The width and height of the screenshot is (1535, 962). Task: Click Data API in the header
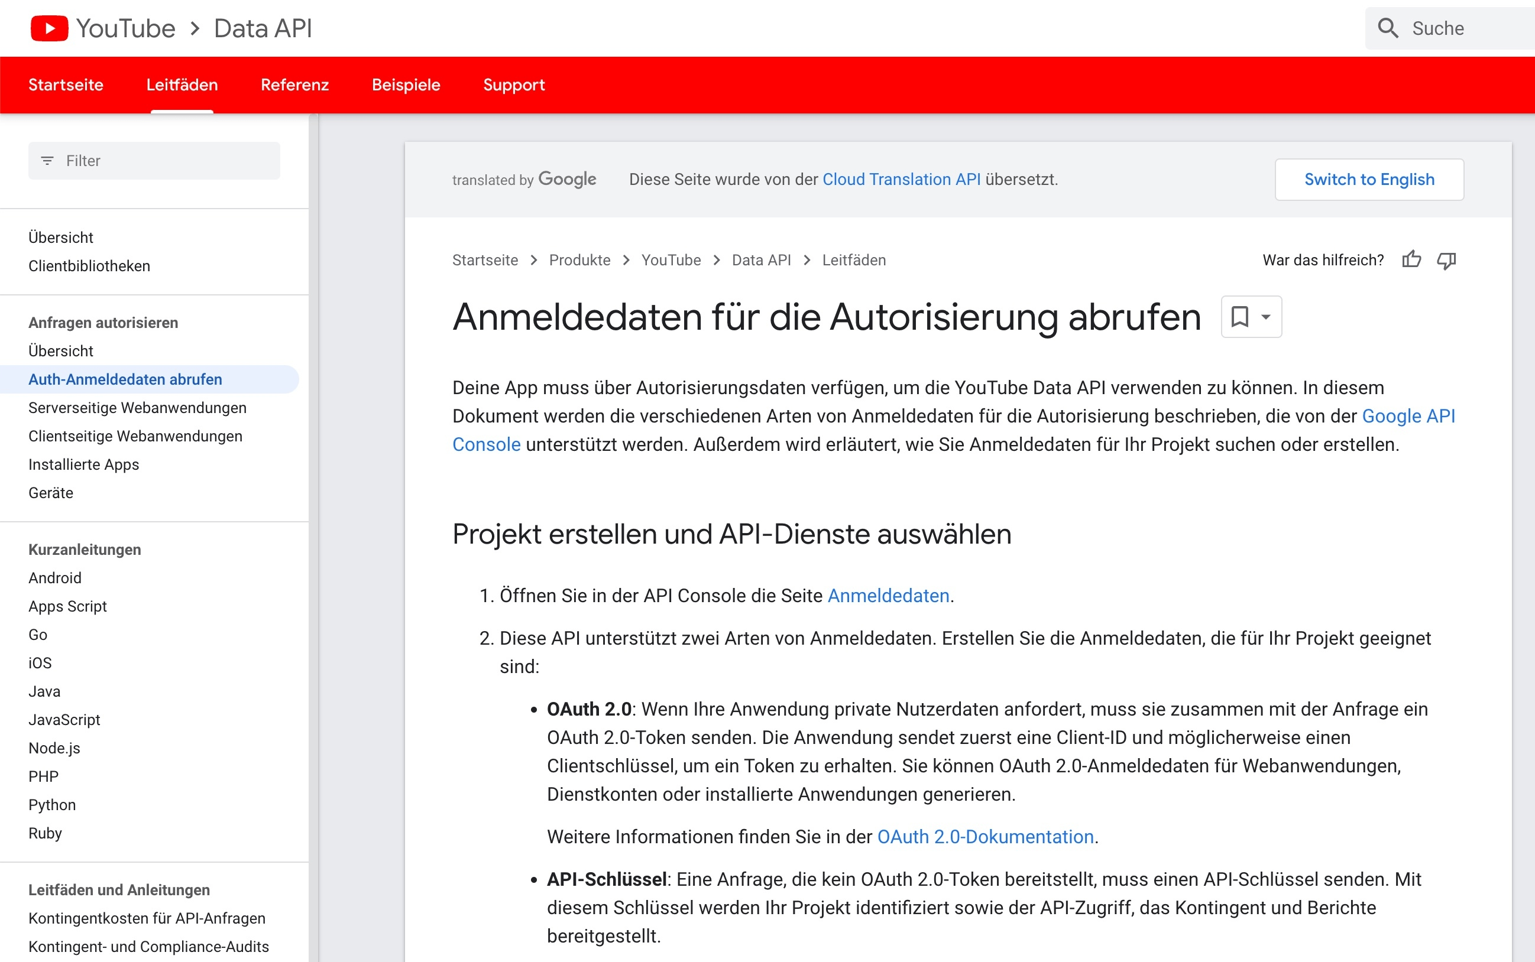point(263,28)
